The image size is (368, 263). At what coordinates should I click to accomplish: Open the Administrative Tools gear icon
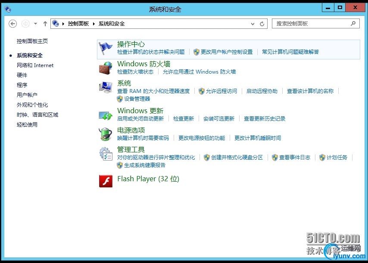[x=106, y=154]
